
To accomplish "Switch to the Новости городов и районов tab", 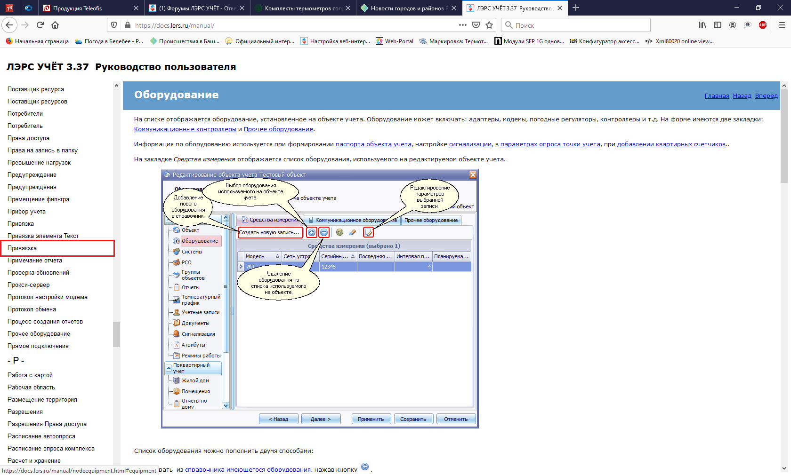I will click(x=409, y=8).
